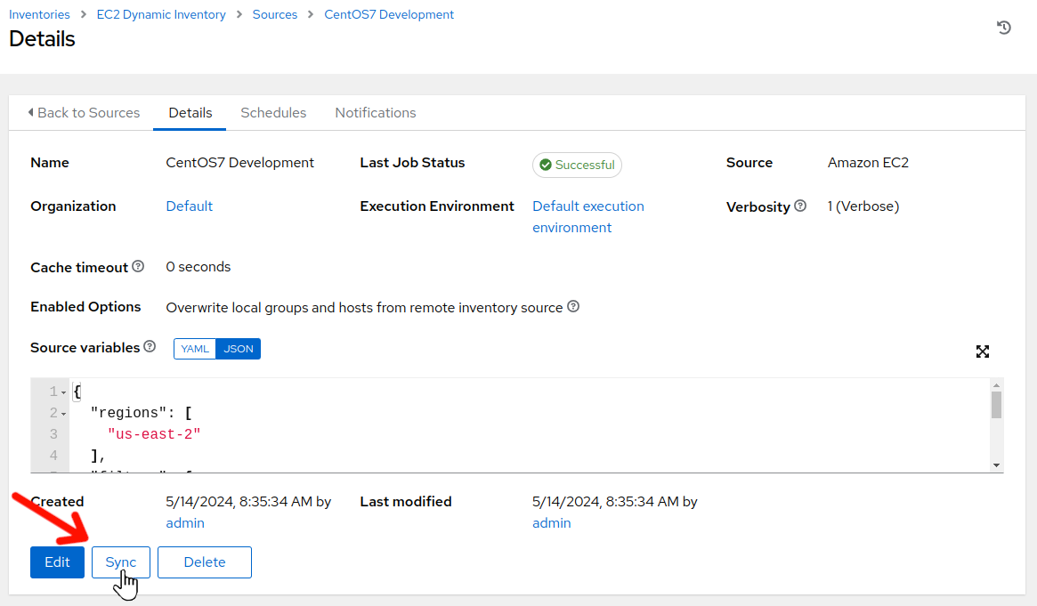Delete this inventory source
Image resolution: width=1037 pixels, height=606 pixels.
[x=205, y=562]
